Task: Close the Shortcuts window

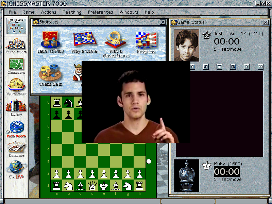Action: point(163,22)
